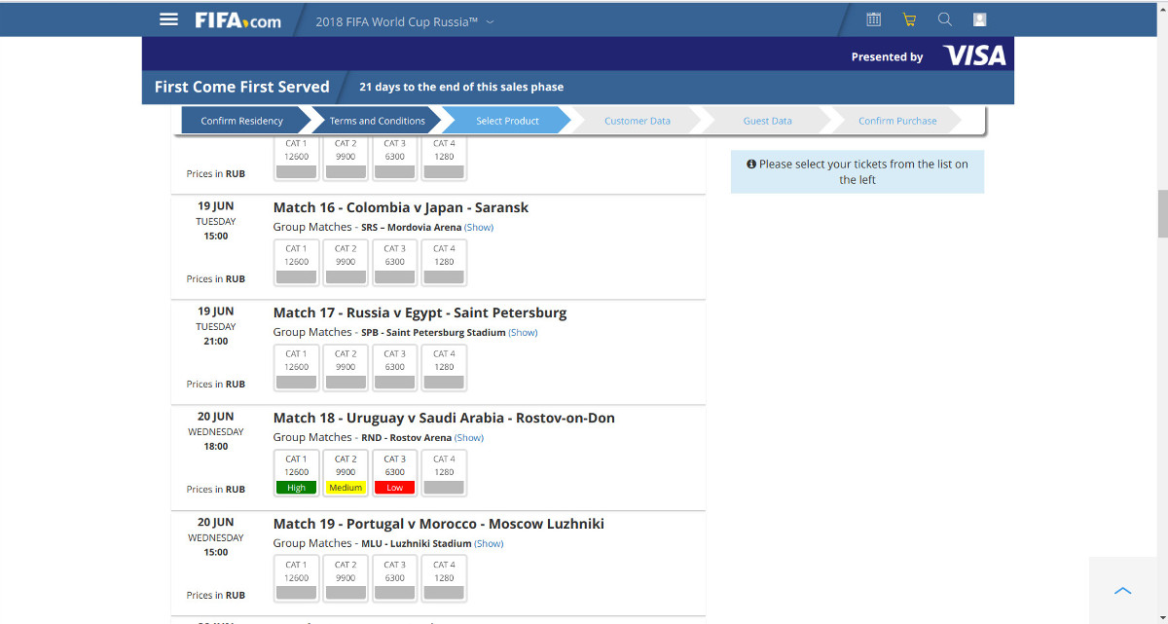Select CAT 1 ticket for Match 16 Colombia v Japan

296,263
